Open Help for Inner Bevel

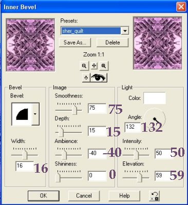tap(124, 196)
